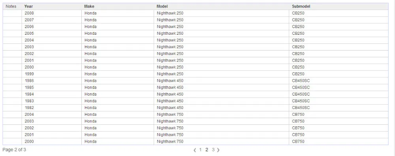
Task: Click Honda in the 1986 row
Action: pos(90,81)
